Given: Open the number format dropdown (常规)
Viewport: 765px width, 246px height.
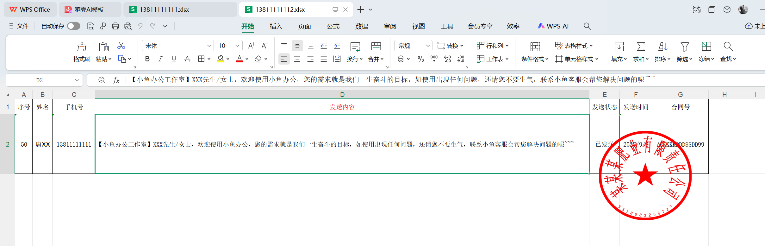Looking at the screenshot, I should pyautogui.click(x=428, y=46).
